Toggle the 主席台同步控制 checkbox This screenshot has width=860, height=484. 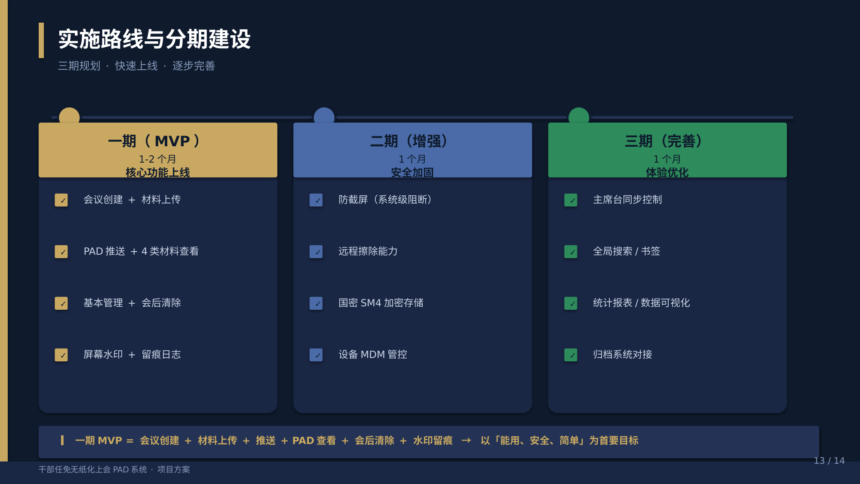tap(571, 200)
